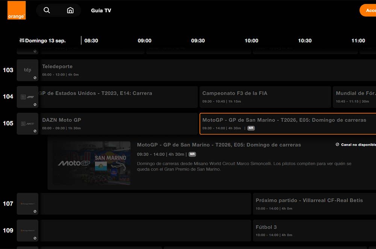Click the Domingo de carreras description text
The width and height of the screenshot is (376, 249).
click(244, 166)
